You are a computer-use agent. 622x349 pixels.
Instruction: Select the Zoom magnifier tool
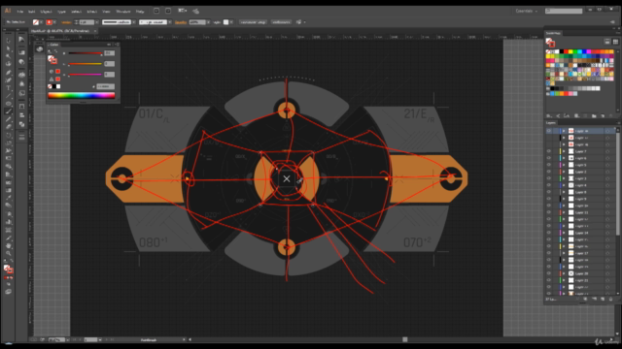click(9, 254)
